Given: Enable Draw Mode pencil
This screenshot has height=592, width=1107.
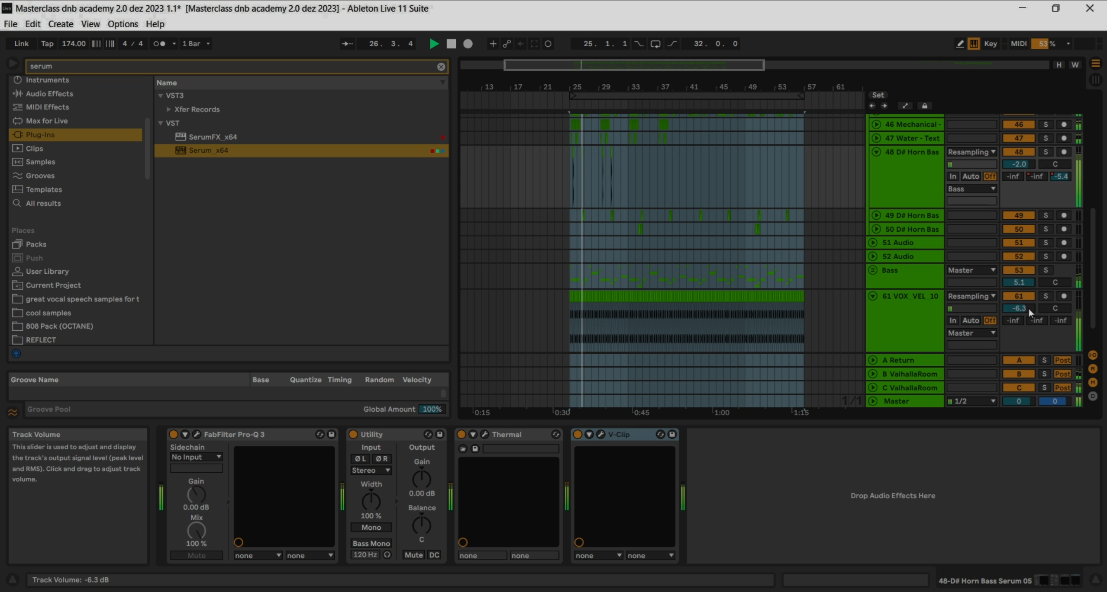Looking at the screenshot, I should point(960,44).
